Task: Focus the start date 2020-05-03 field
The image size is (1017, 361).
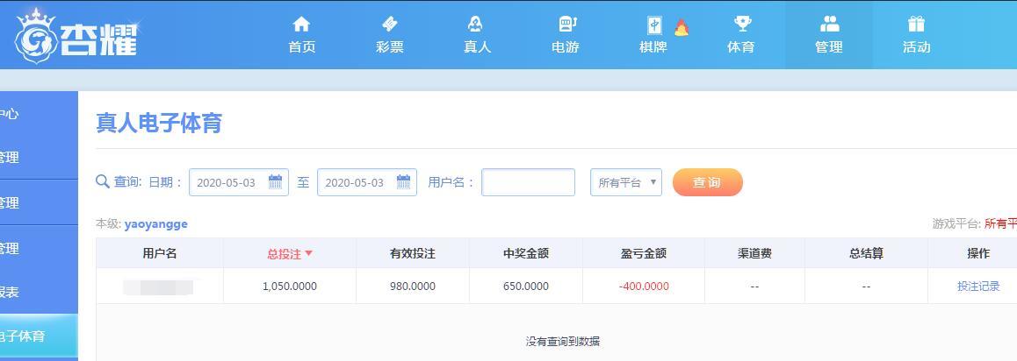Action: click(239, 182)
